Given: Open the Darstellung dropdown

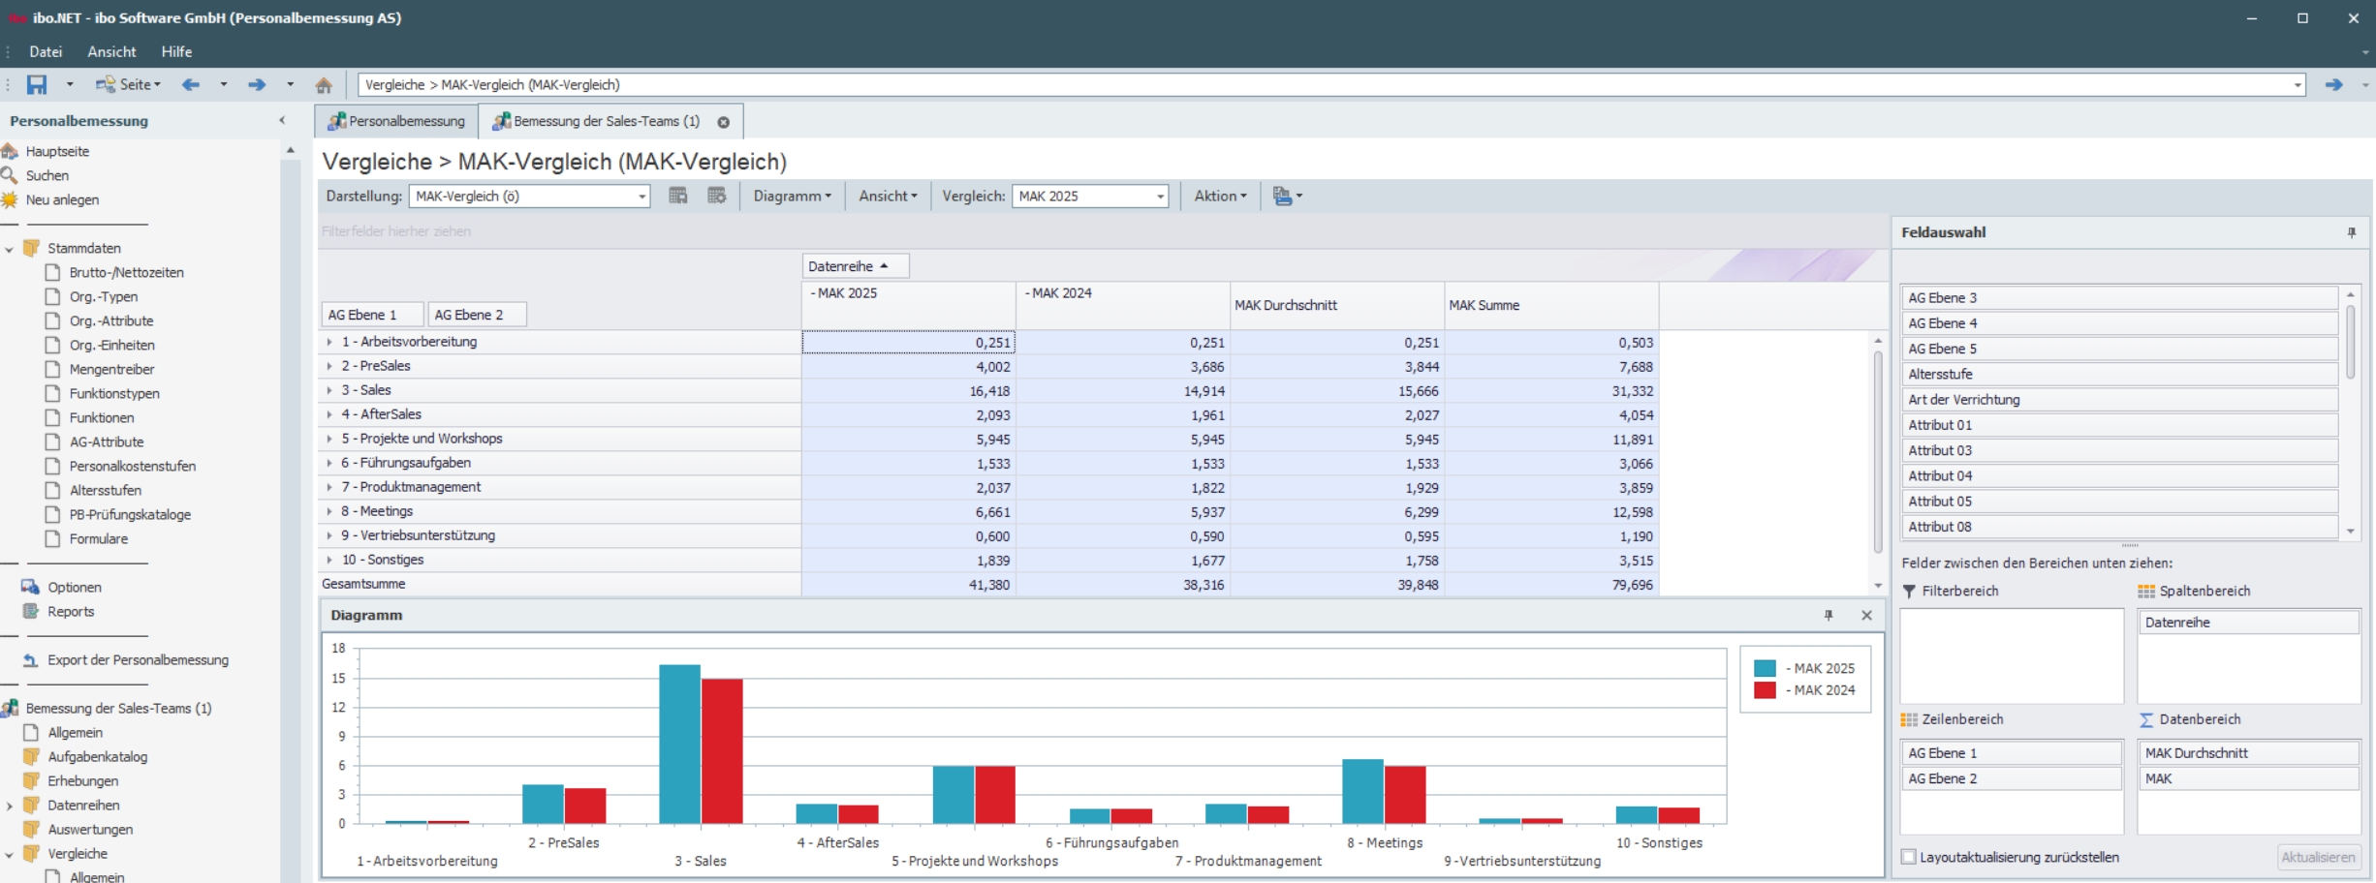Looking at the screenshot, I should [641, 197].
